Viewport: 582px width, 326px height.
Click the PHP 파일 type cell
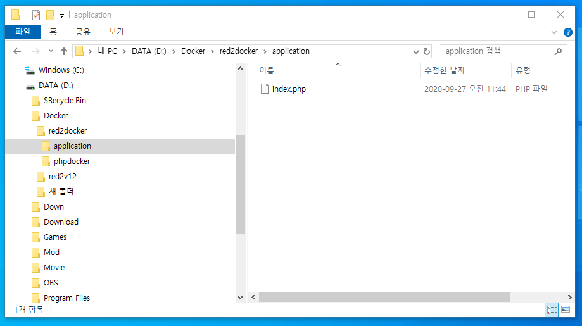coord(531,89)
